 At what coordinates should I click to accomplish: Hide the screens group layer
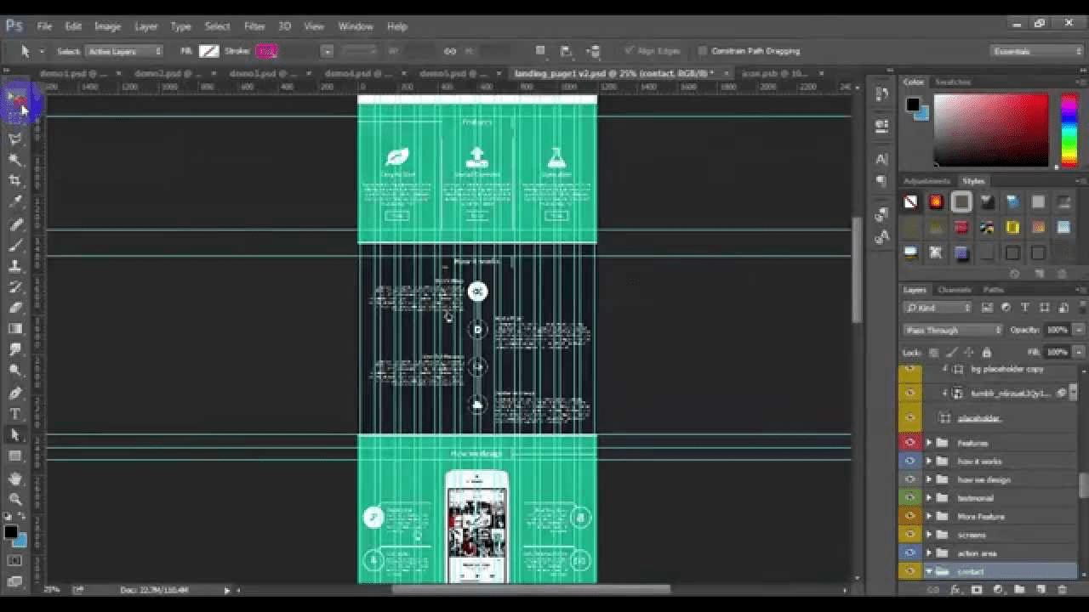coord(910,535)
